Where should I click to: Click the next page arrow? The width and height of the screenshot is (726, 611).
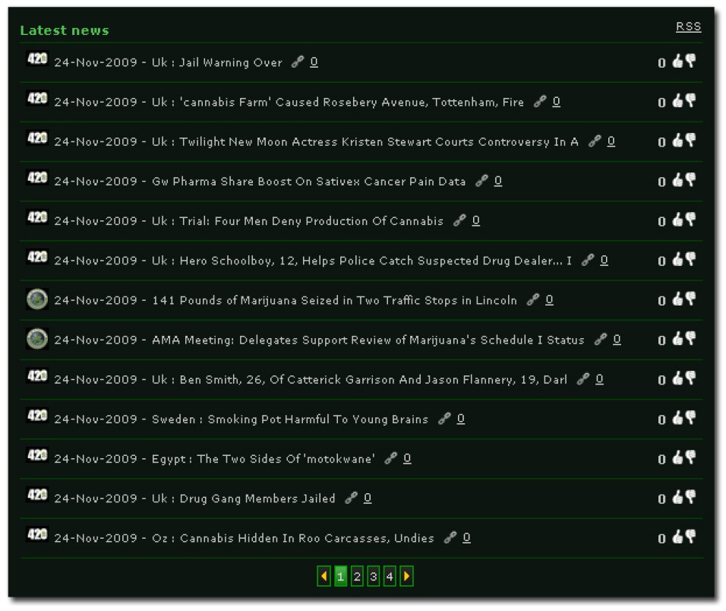point(406,577)
